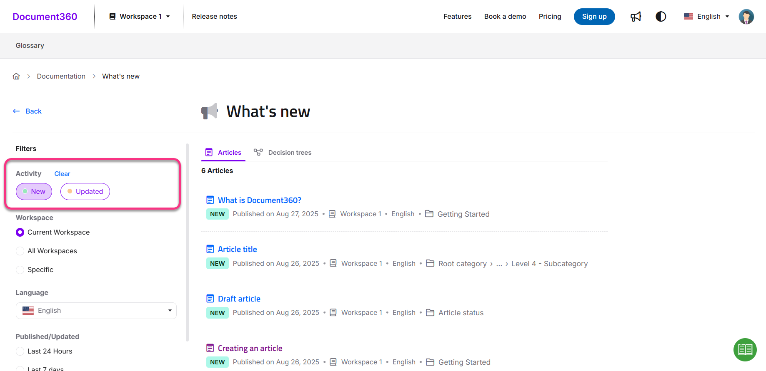Viewport: 766px width, 371px height.
Task: Click the announcements megaphone icon in header
Action: (636, 17)
